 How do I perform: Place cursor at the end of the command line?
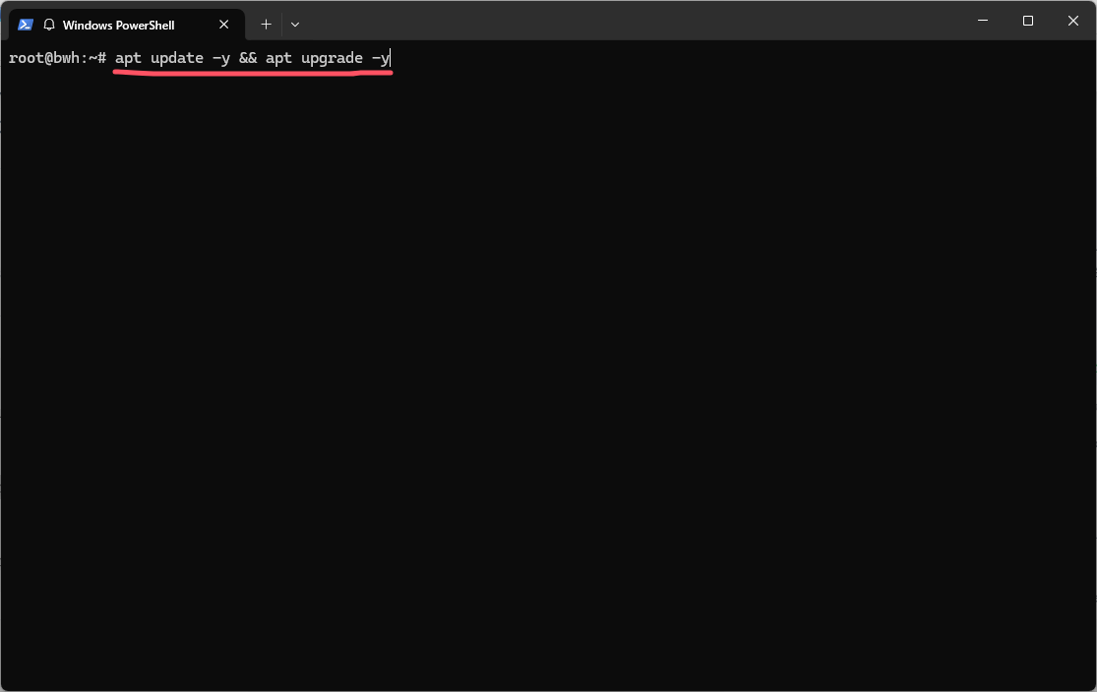(392, 58)
